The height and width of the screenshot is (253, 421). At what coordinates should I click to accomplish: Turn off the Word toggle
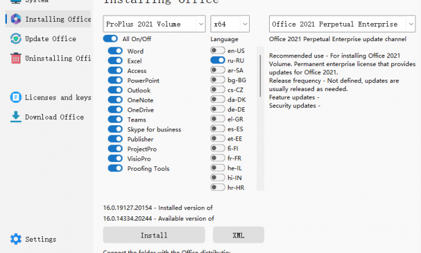(115, 50)
